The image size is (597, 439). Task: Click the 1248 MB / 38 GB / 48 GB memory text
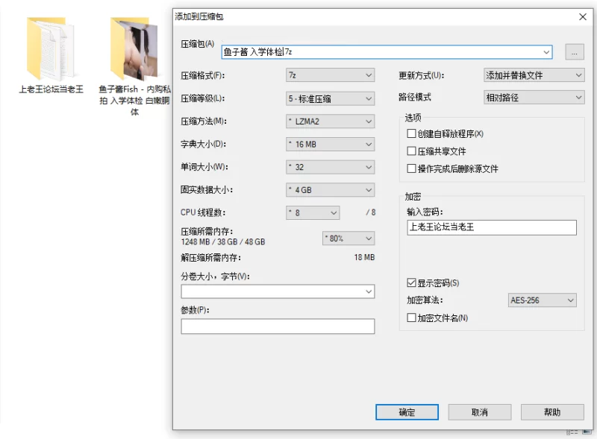223,242
